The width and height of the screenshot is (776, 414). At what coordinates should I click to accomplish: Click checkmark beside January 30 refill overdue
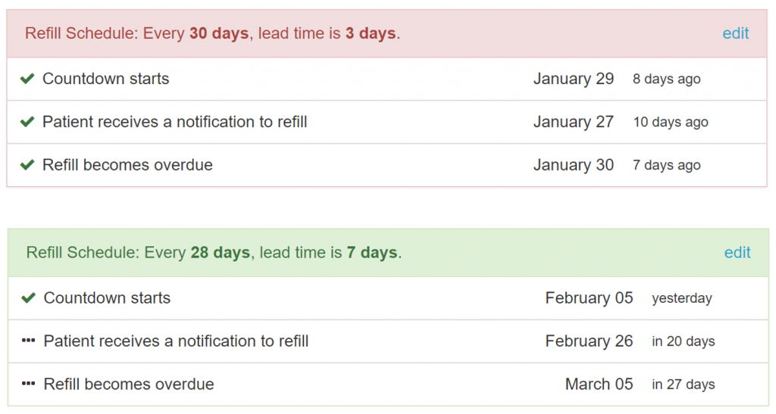tap(27, 164)
